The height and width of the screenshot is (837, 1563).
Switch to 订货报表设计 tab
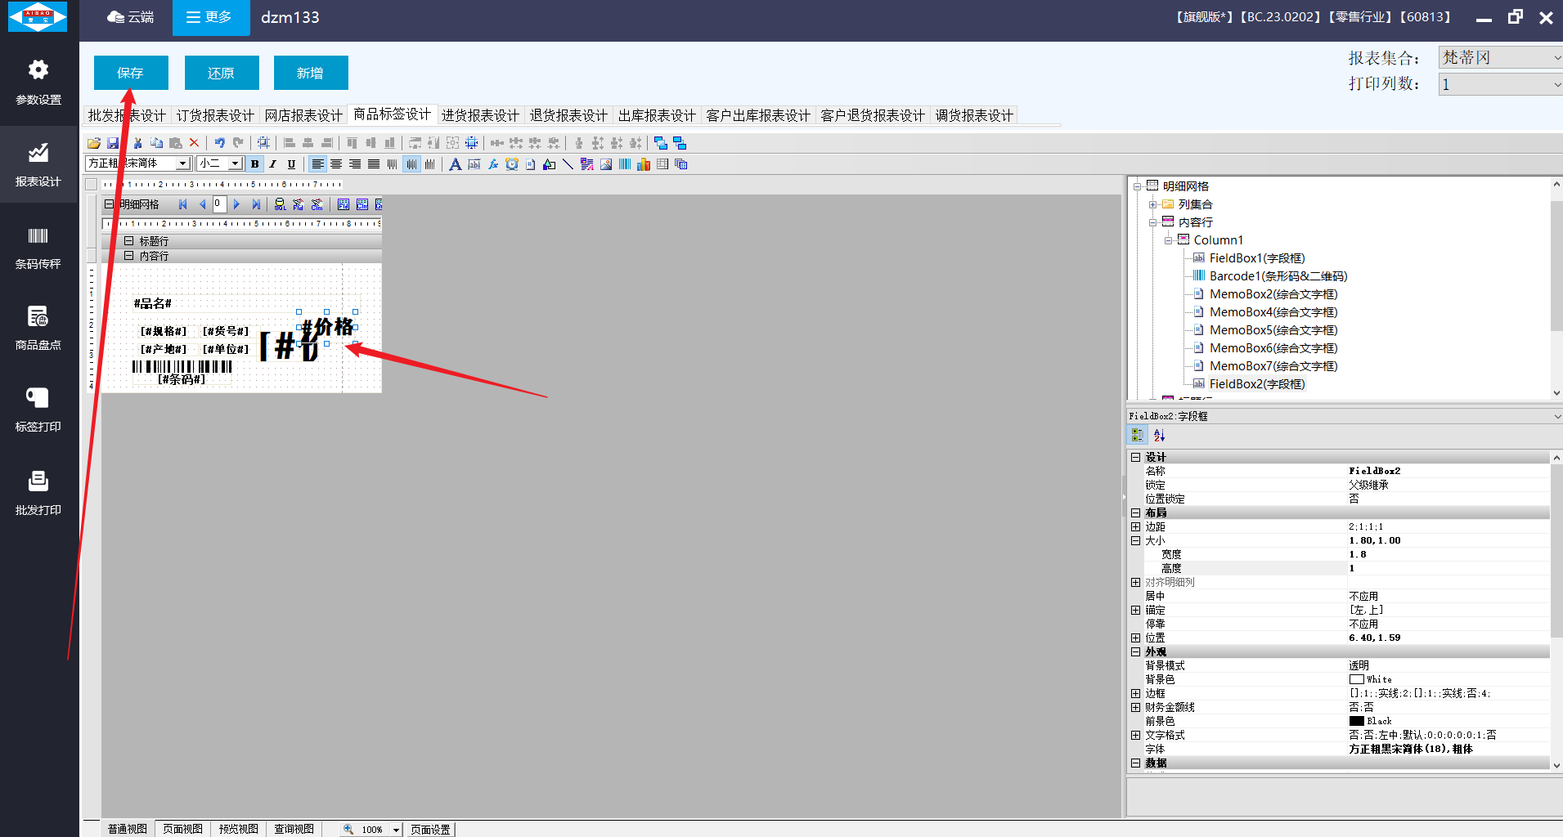(x=215, y=115)
